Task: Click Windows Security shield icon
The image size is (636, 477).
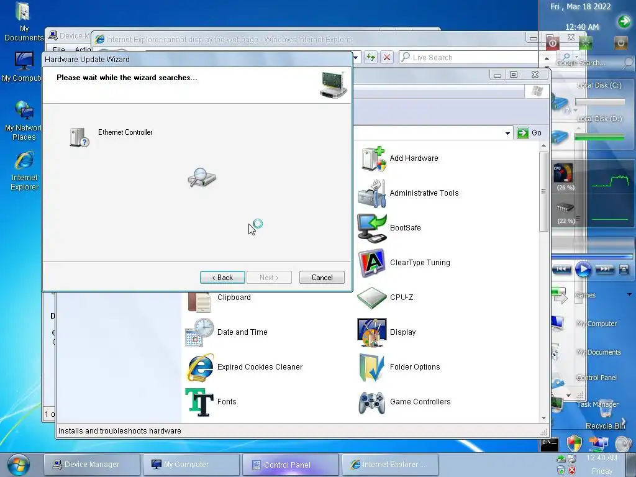Action: pyautogui.click(x=574, y=443)
